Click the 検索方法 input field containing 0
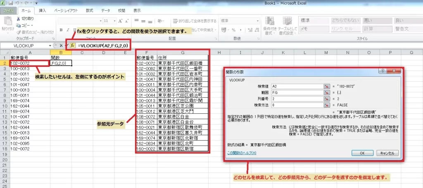 [x=297, y=105]
